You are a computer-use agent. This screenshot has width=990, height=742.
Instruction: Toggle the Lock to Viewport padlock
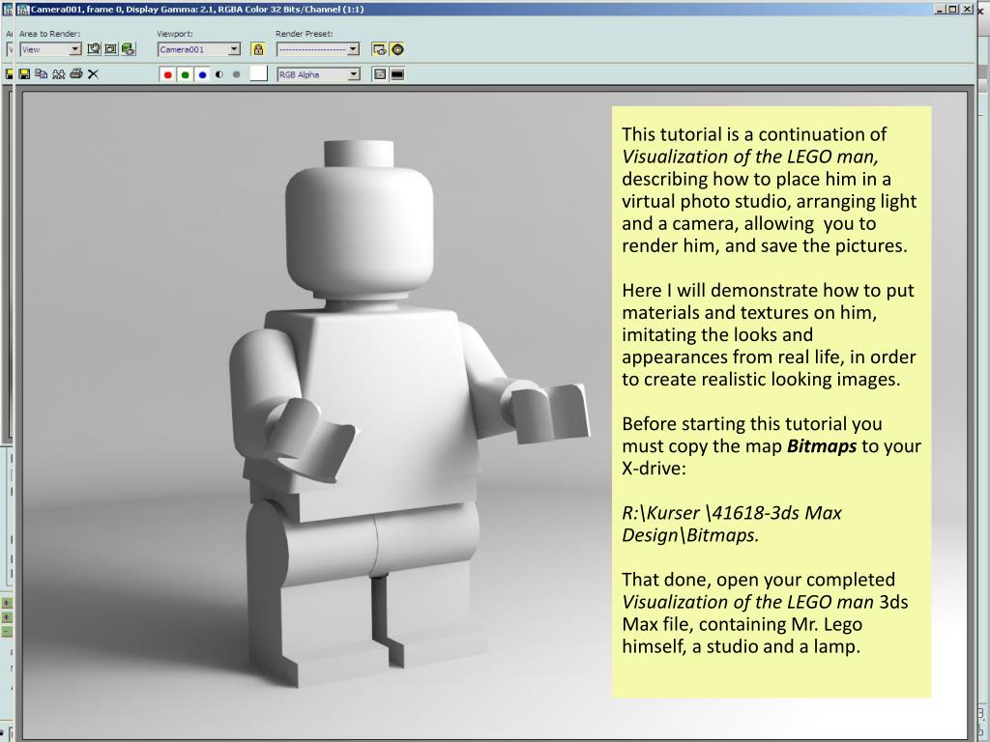(x=257, y=49)
